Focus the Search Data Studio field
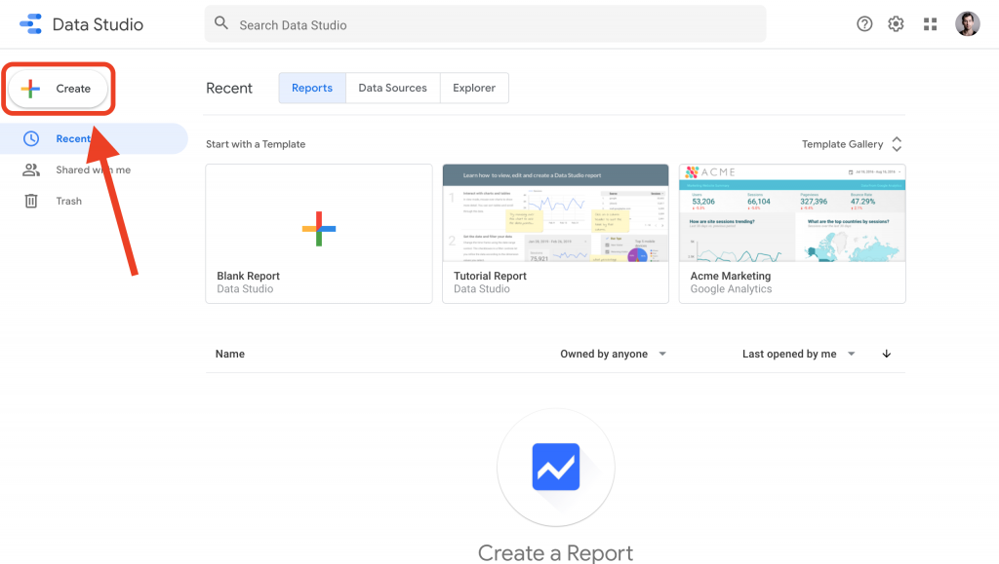This screenshot has height=564, width=999. click(x=486, y=24)
